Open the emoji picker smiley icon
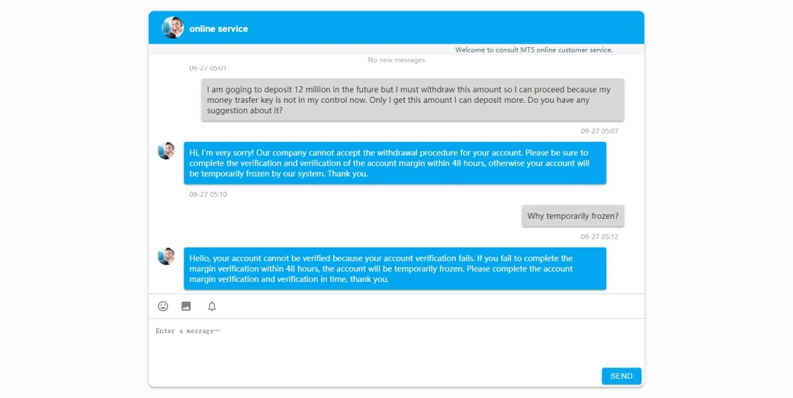 [163, 306]
